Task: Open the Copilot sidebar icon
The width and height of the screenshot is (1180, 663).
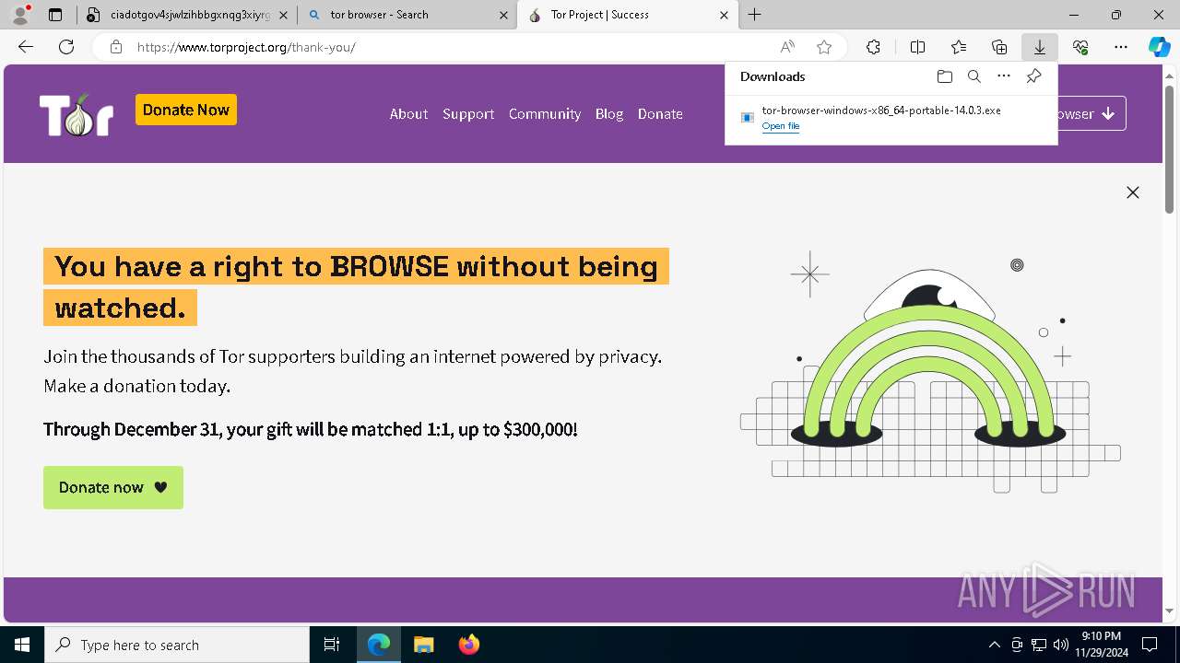Action: coord(1159,47)
